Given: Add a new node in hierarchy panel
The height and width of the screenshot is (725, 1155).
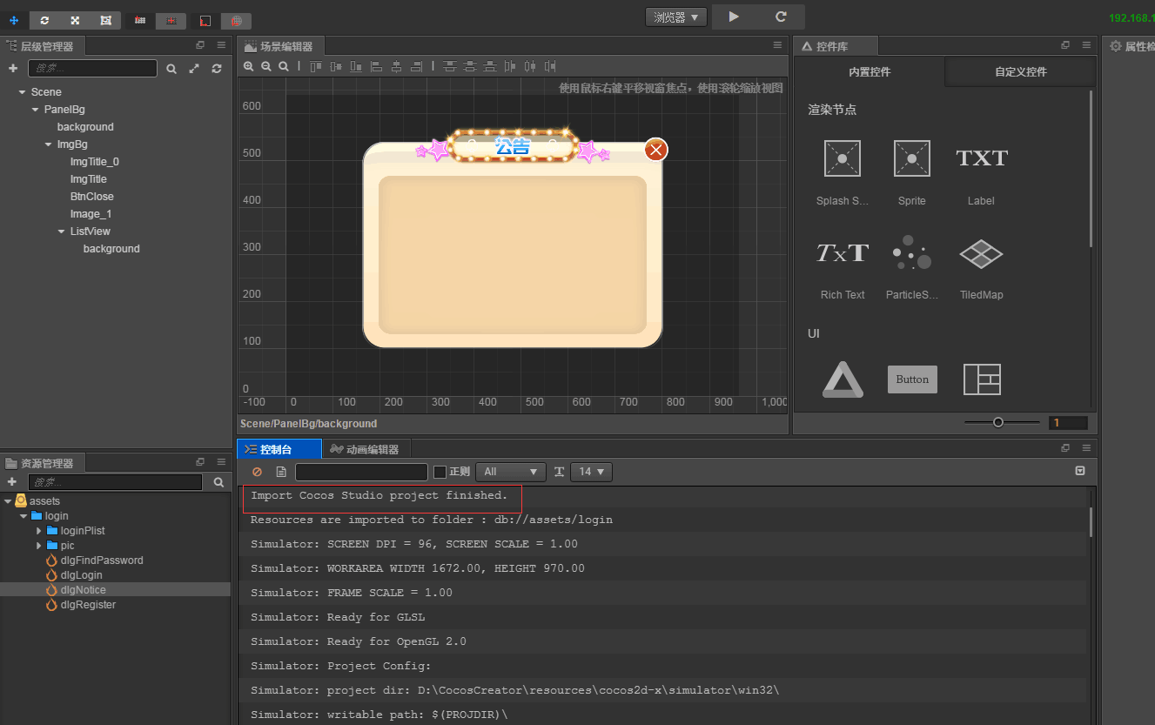Looking at the screenshot, I should coord(12,69).
